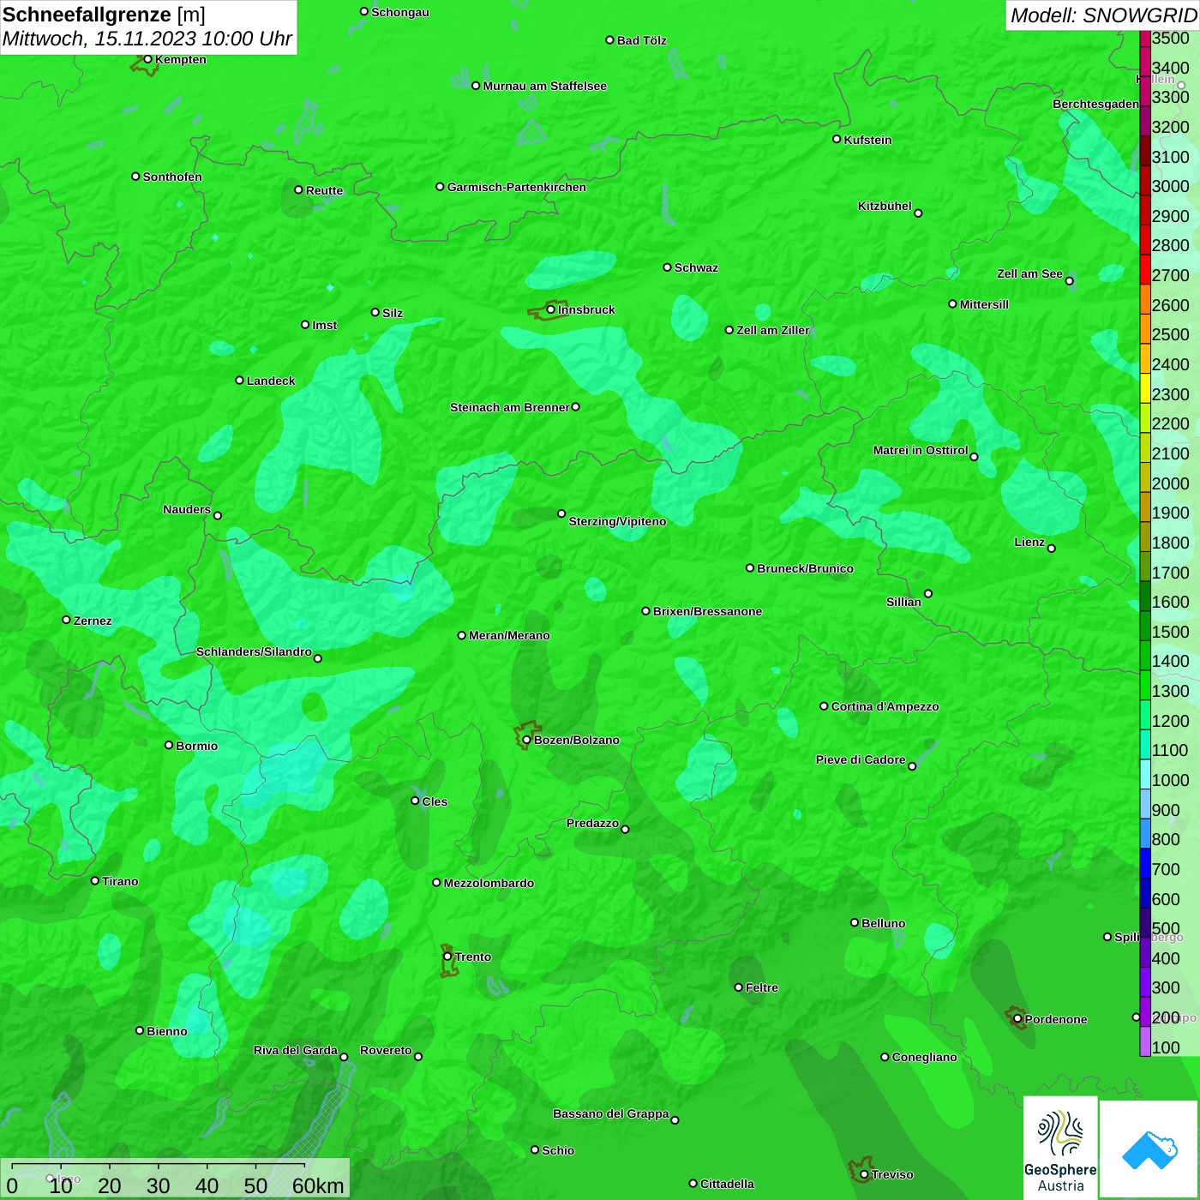This screenshot has width=1200, height=1200.
Task: Click the Steinach am Brenner marker dot
Action: 575,406
